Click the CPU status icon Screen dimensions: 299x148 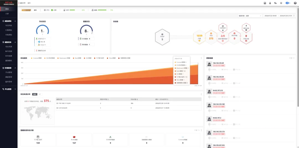click(x=45, y=10)
